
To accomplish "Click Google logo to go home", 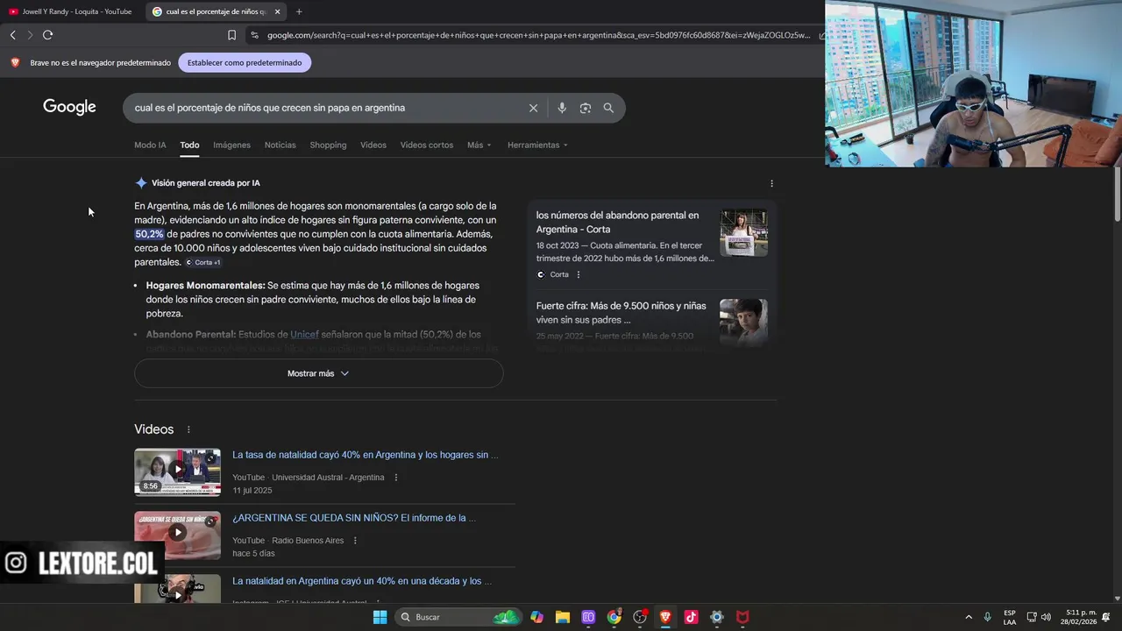I will coord(69,107).
